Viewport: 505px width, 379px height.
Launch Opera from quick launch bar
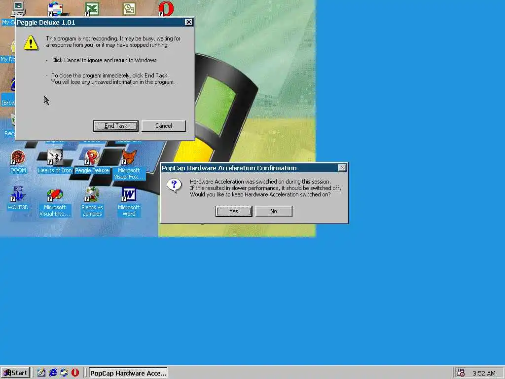click(75, 373)
